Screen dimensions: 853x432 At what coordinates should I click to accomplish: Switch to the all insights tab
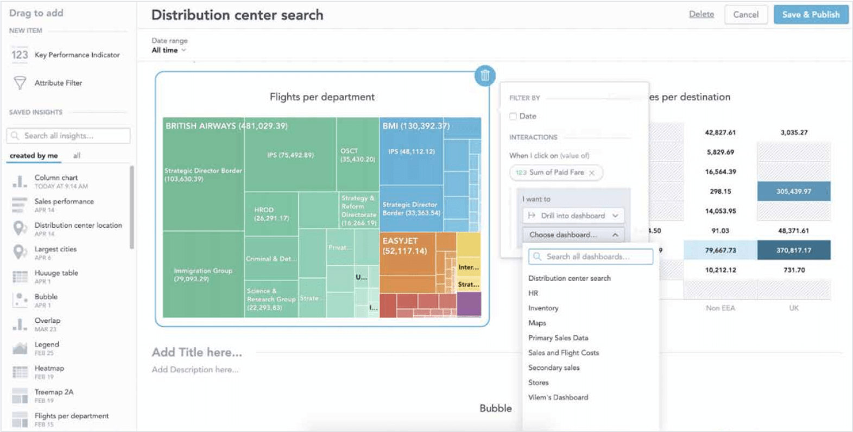click(77, 156)
